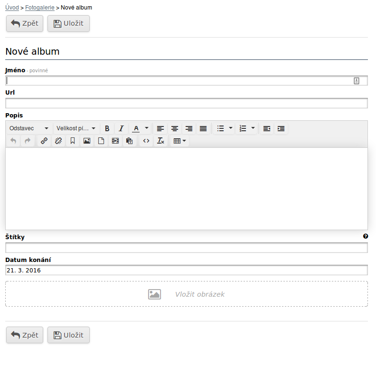This screenshot has width=376, height=368.
Task: Open the Odstavec paragraph format dropdown
Action: click(x=29, y=128)
